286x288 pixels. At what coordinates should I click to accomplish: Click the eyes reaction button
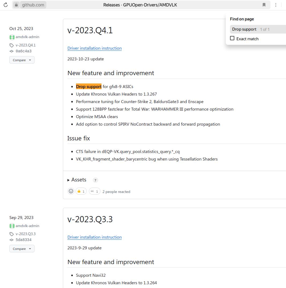(95, 191)
